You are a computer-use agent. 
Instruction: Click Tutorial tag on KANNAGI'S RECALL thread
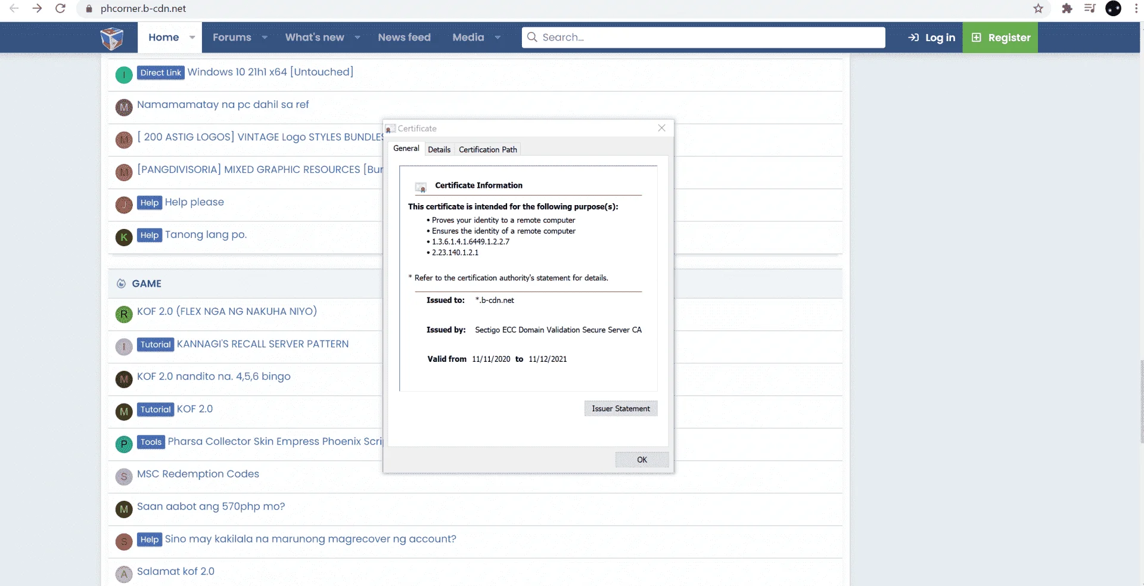[156, 345]
